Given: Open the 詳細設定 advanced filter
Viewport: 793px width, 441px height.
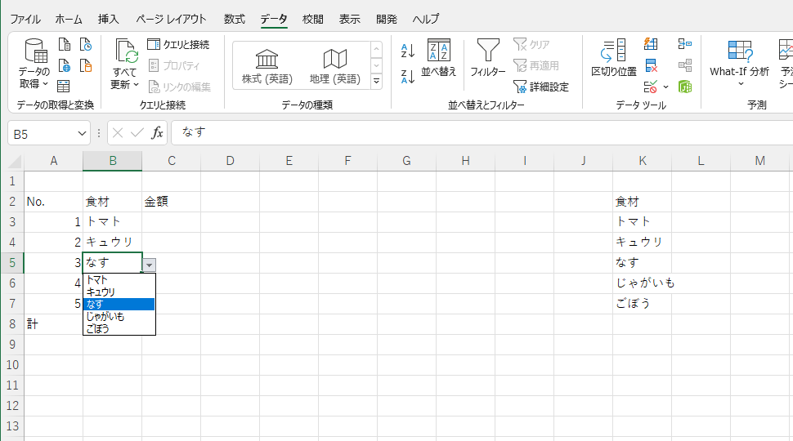Looking at the screenshot, I should [x=540, y=87].
